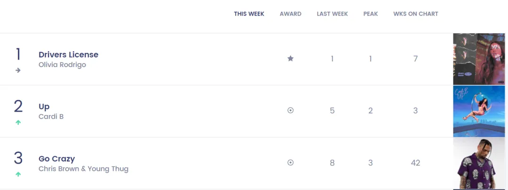This screenshot has width=508, height=190.
Task: Open the song titled Up
Action: click(x=44, y=106)
